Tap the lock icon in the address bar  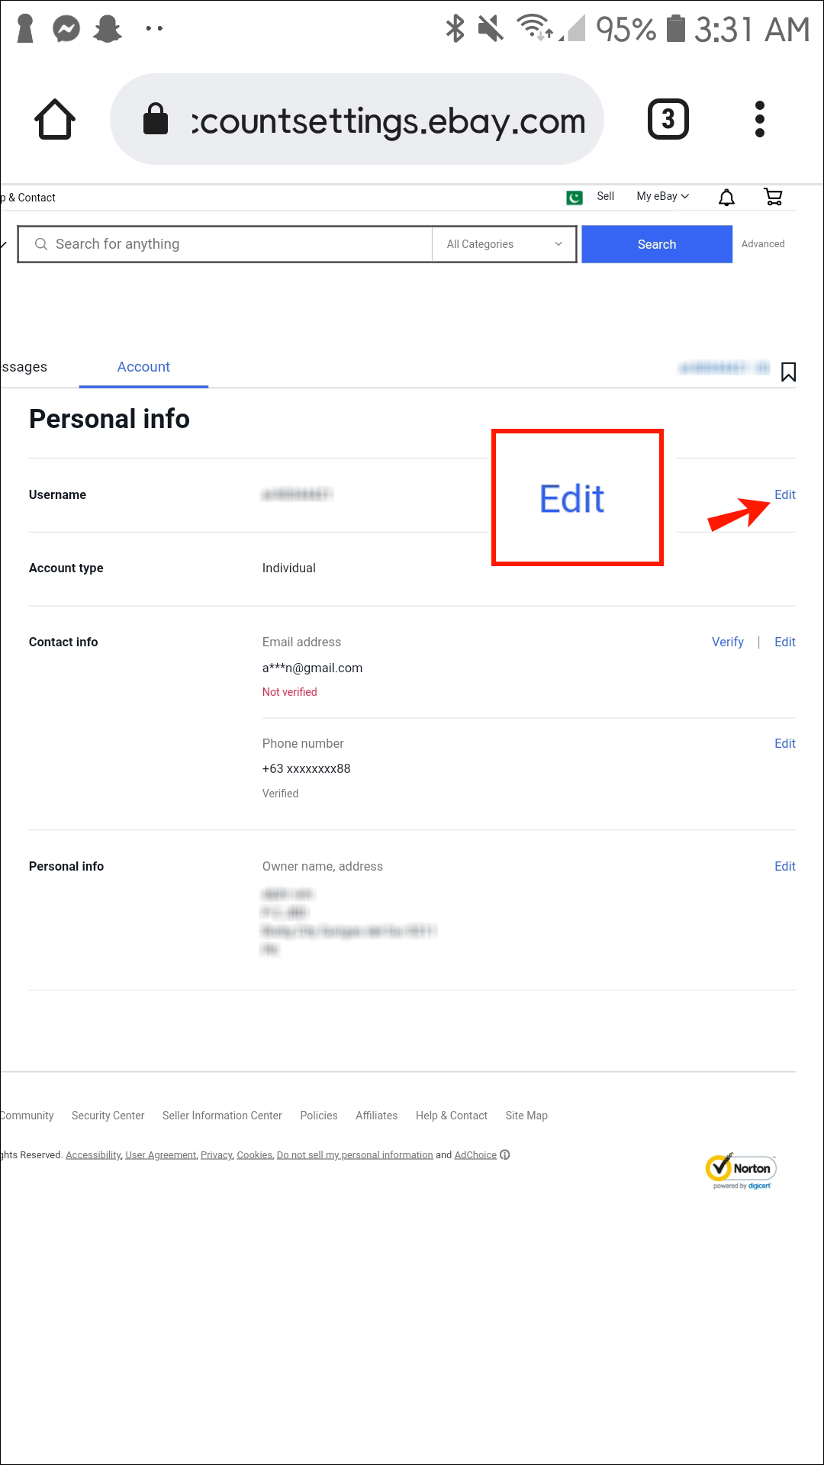click(156, 119)
